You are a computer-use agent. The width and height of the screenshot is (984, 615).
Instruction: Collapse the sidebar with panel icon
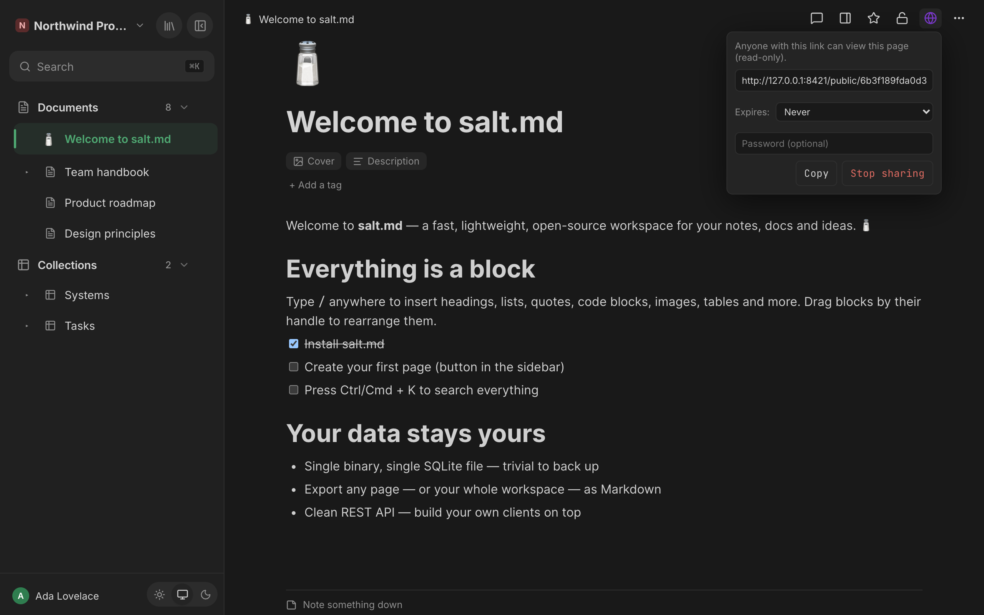199,26
